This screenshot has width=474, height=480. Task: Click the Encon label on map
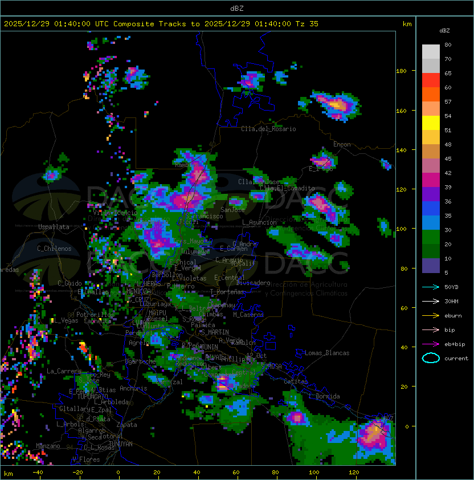(x=342, y=144)
